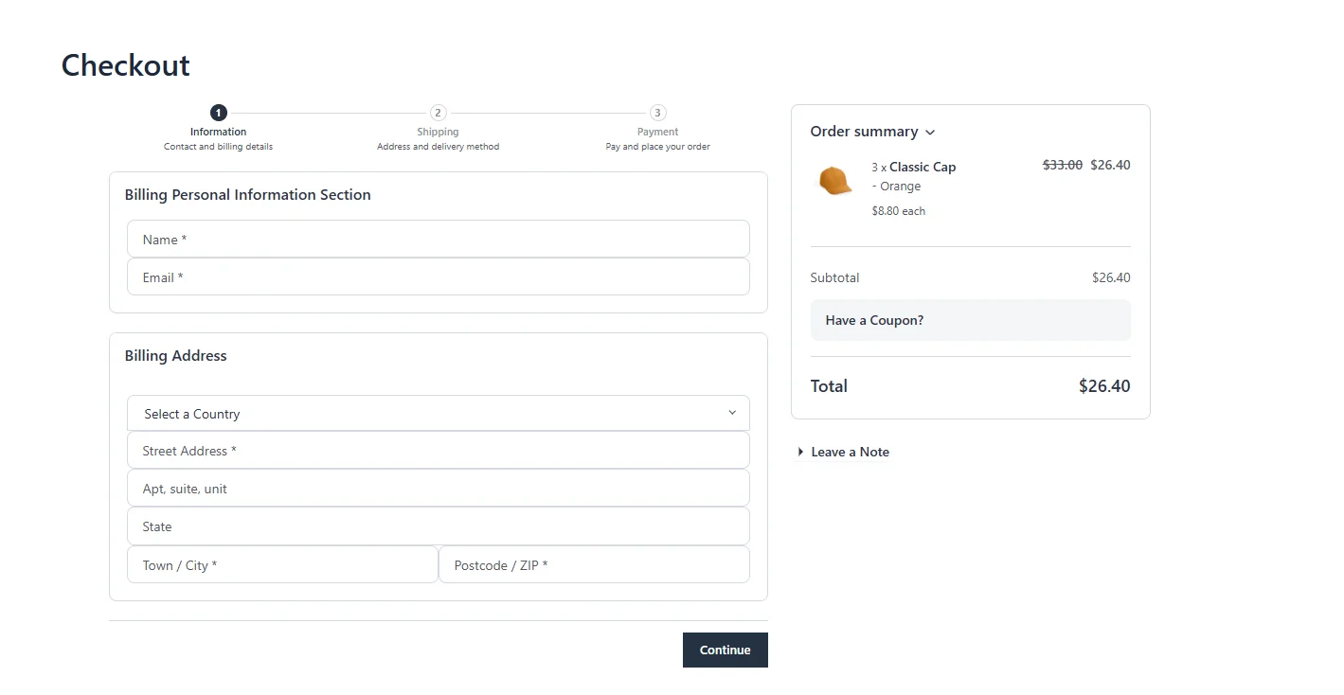The image size is (1344, 695).
Task: Click the Postcode / ZIP field
Action: 595,565
